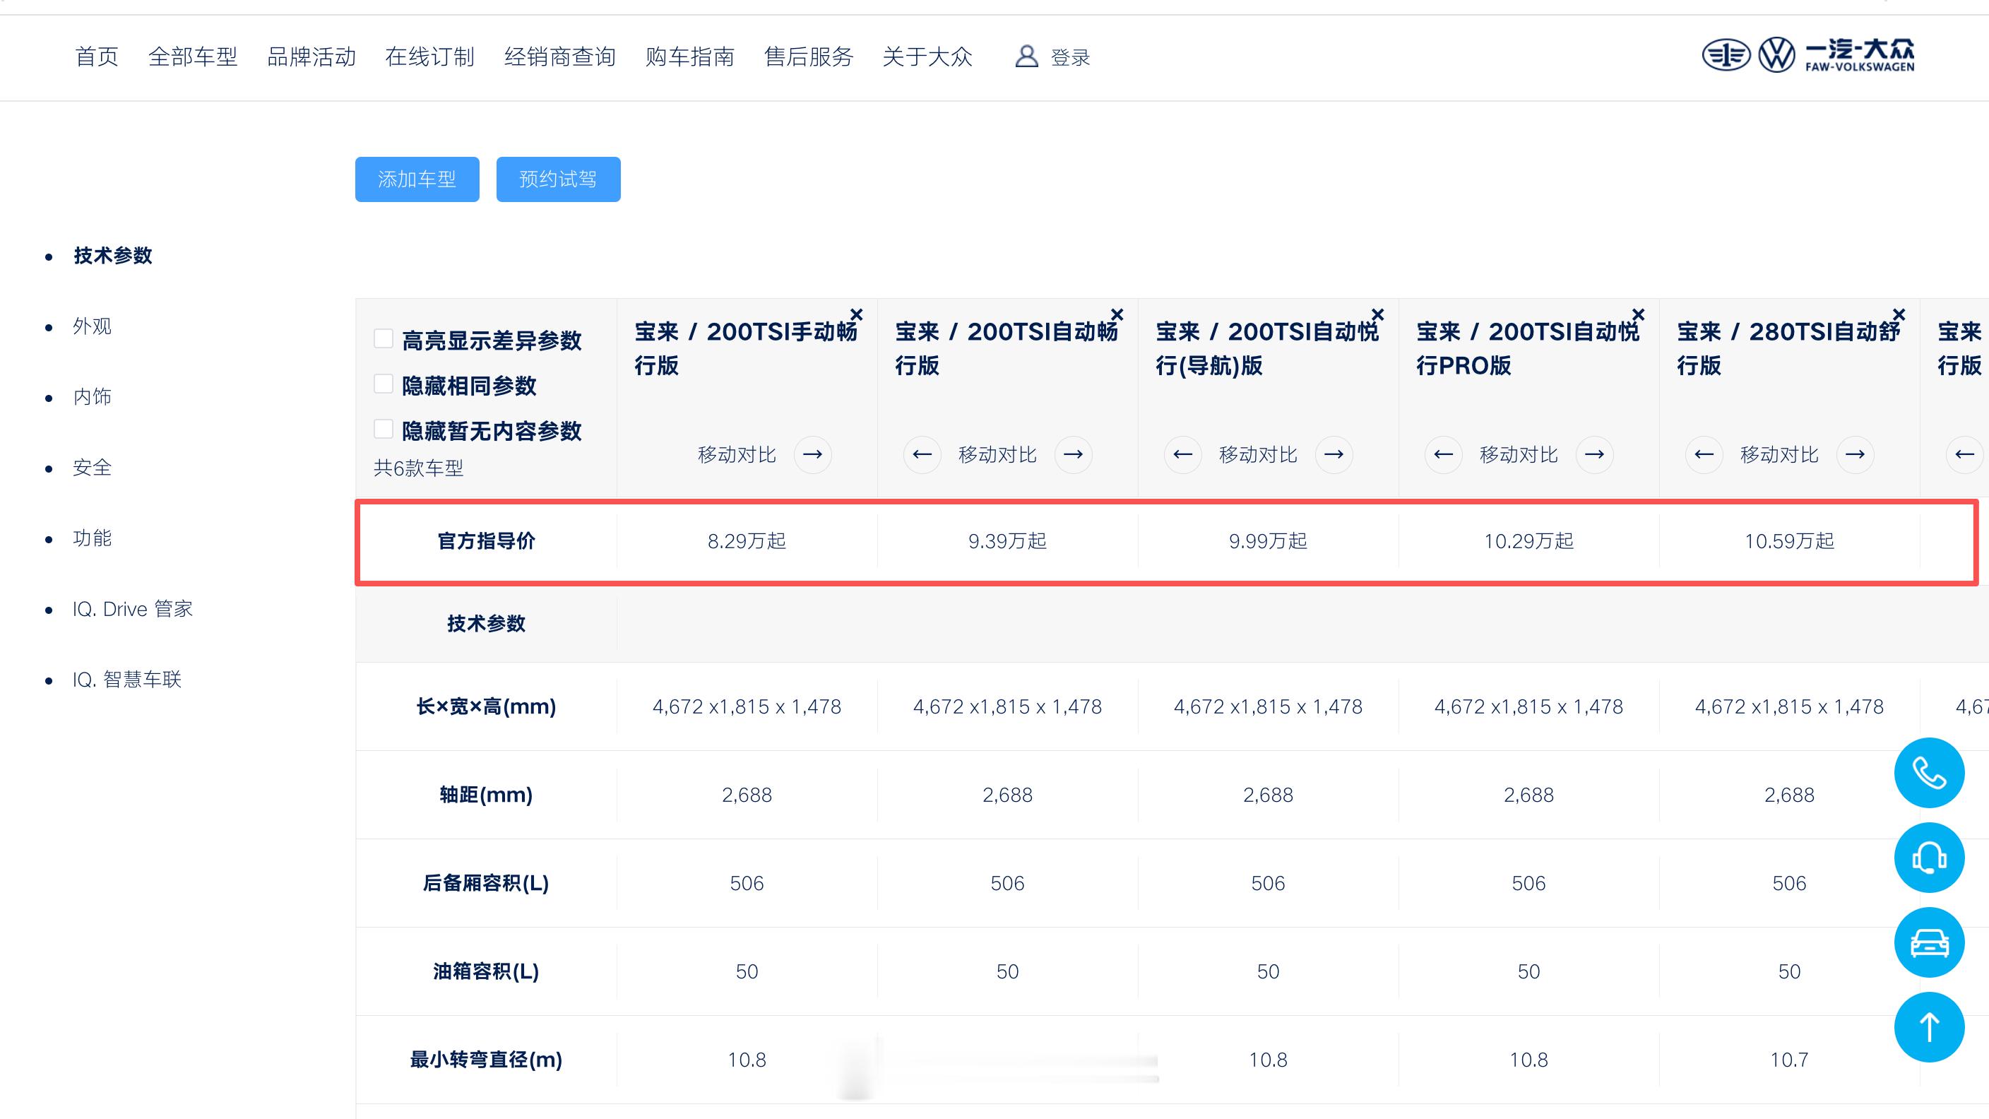The height and width of the screenshot is (1119, 1989).
Task: Move 200TSI自动悦行PRO版 left with arrow
Action: (1443, 454)
